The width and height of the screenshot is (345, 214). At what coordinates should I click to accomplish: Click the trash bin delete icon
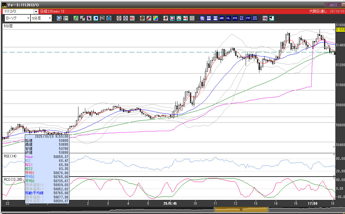[x=109, y=18]
